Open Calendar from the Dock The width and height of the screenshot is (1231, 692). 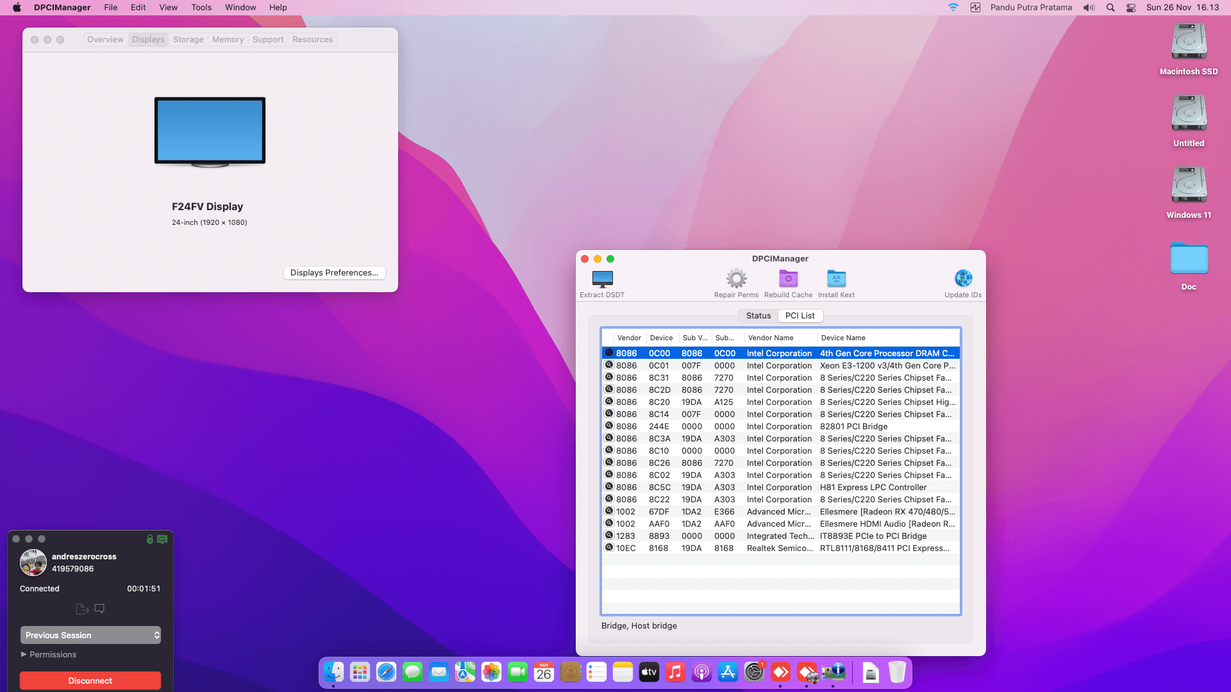point(544,672)
